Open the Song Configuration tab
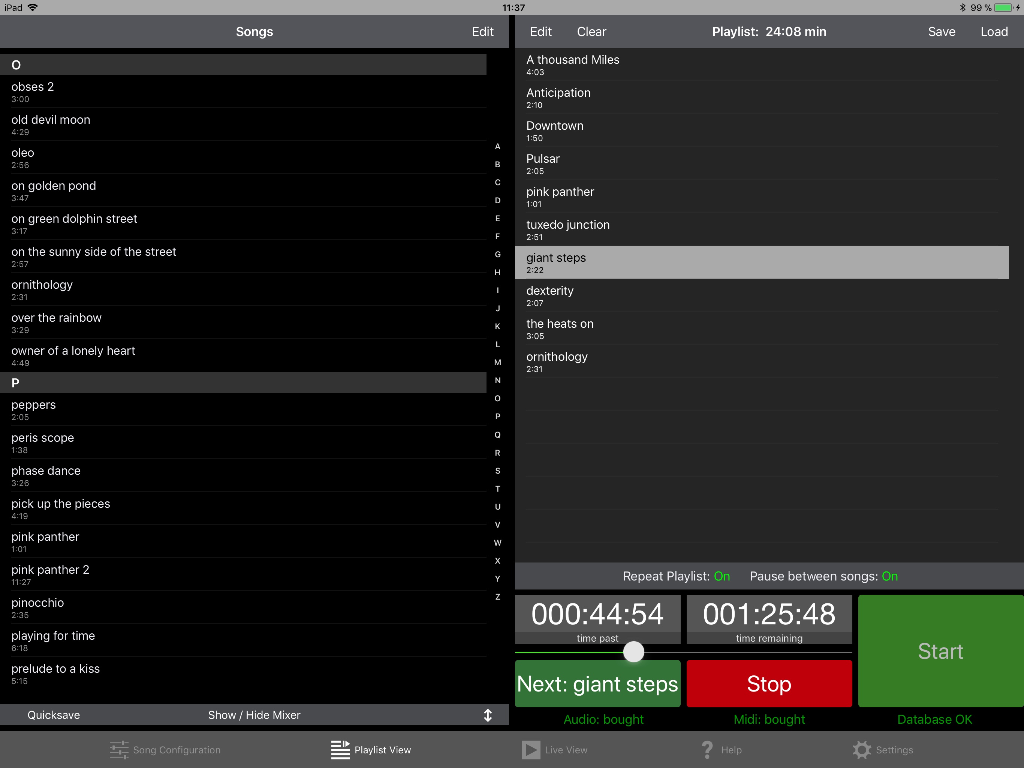 point(165,750)
